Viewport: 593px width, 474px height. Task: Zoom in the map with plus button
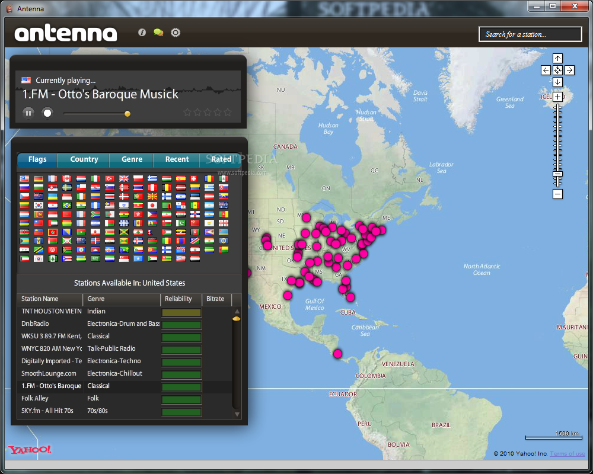pyautogui.click(x=558, y=97)
